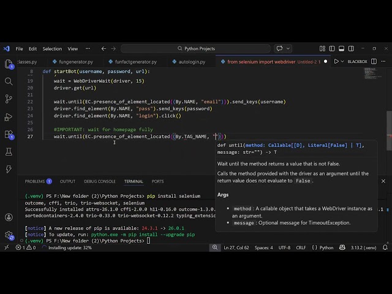Viewport: 392px width, 294px height.
Task: Open the PROBLEMS panel tab
Action: pyautogui.click(x=38, y=181)
